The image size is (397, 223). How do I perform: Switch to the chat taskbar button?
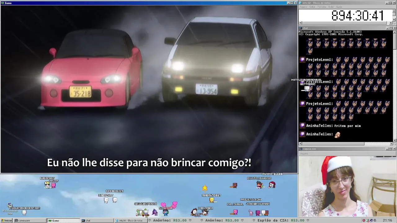pyautogui.click(x=97, y=221)
